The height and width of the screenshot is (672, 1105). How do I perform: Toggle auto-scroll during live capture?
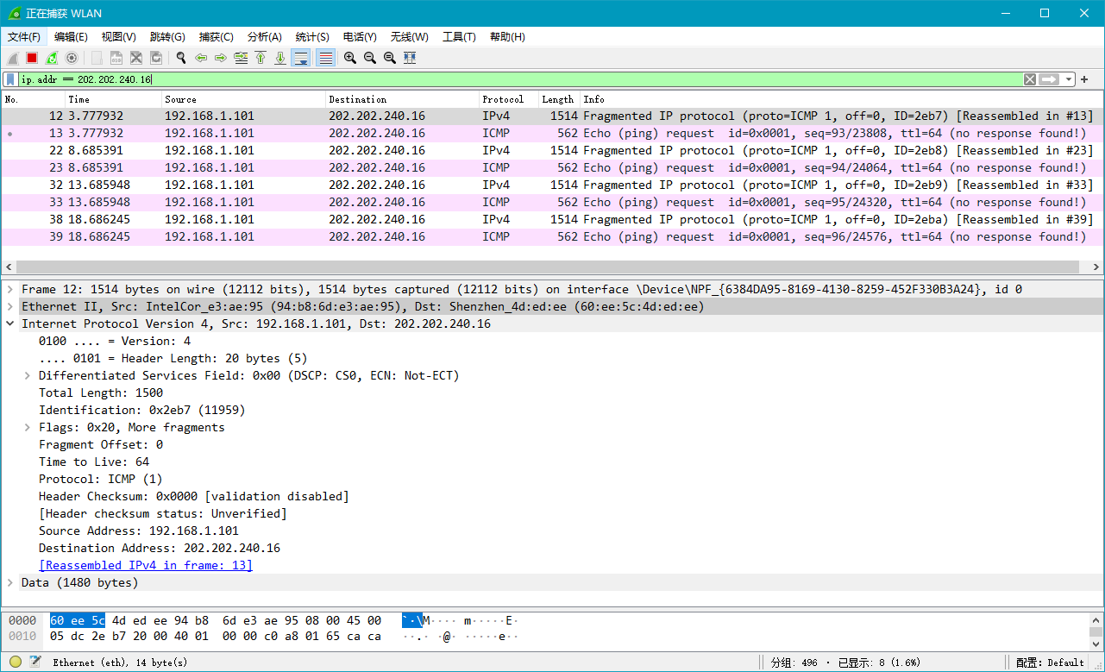[x=301, y=58]
